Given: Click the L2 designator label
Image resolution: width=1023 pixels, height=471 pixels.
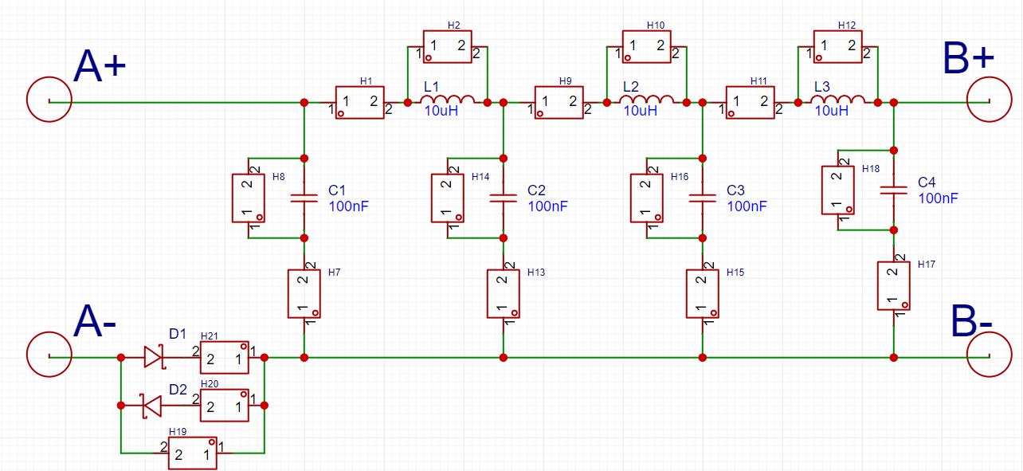Looking at the screenshot, I should pyautogui.click(x=630, y=85).
